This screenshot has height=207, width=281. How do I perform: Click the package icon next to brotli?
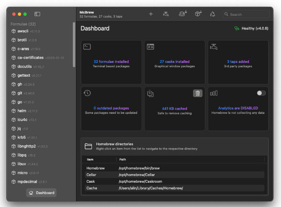[14, 40]
